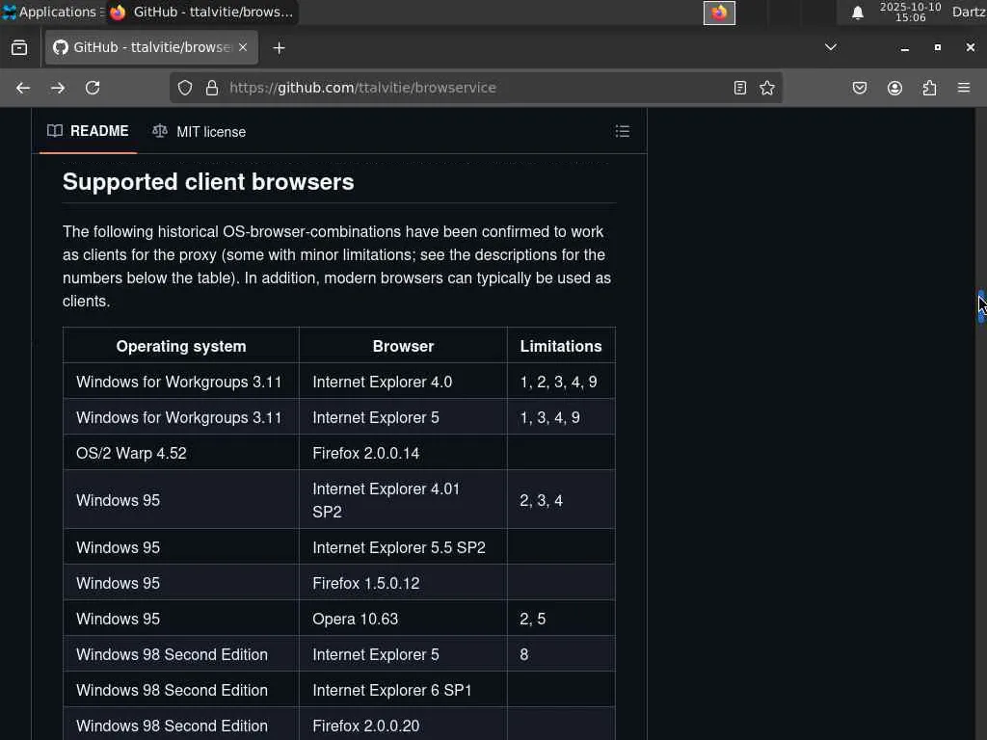
Task: Go back using the browser back arrow
Action: click(x=23, y=88)
